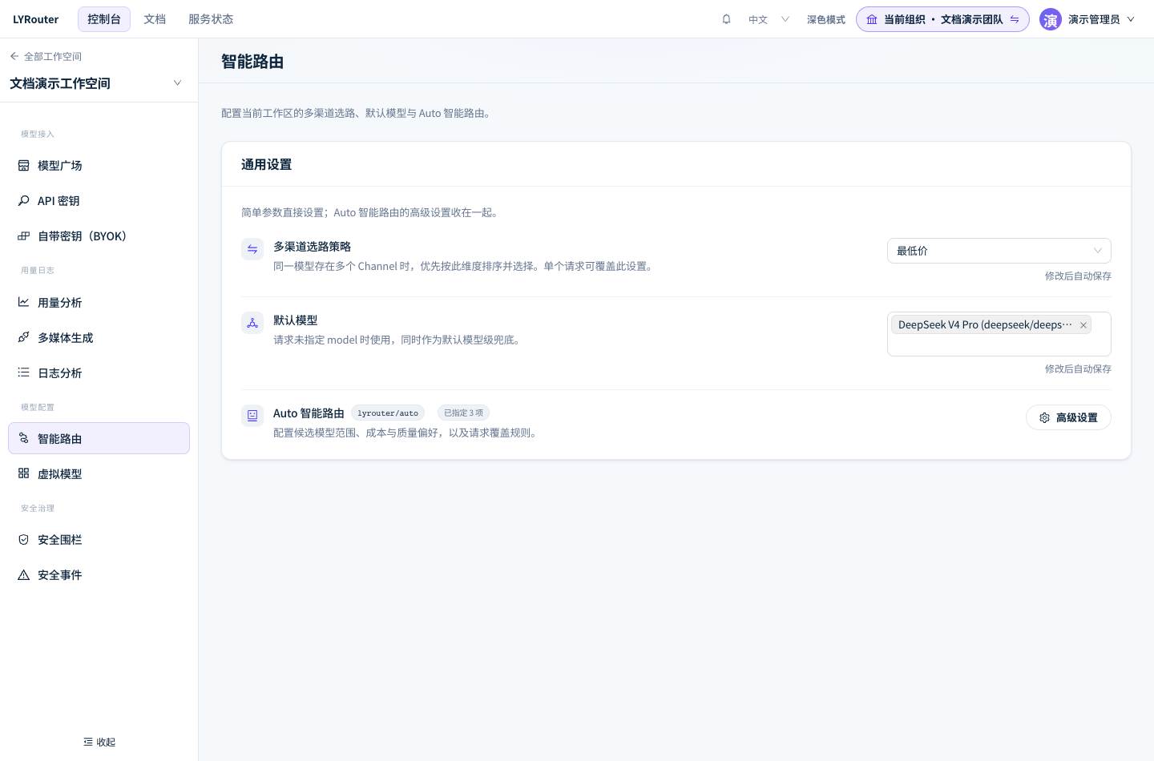Click the 安全治理 sidebar section label
1154x761 pixels.
coord(38,509)
